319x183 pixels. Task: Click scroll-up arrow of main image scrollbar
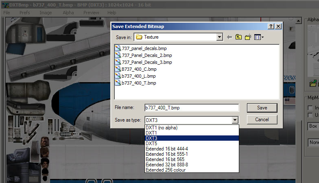(x=299, y=21)
